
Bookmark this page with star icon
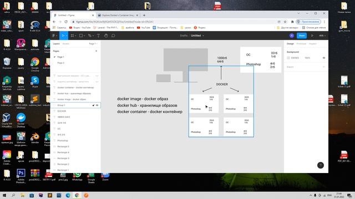point(285,22)
